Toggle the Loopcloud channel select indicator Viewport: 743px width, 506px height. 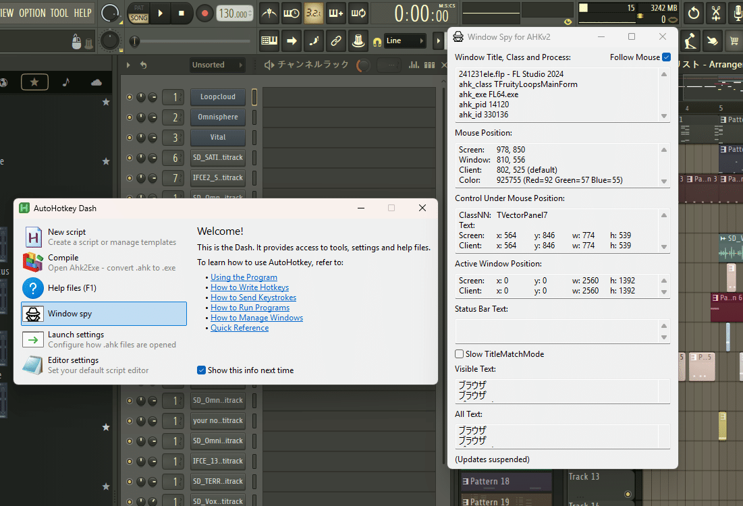coord(254,96)
